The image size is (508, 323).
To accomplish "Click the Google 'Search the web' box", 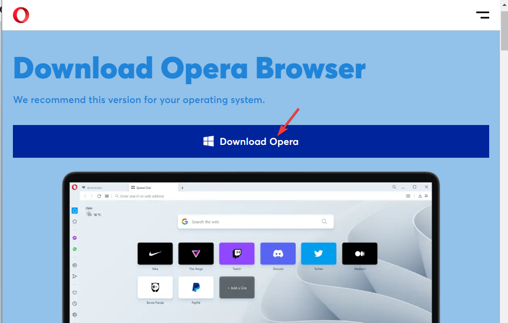I will [256, 222].
